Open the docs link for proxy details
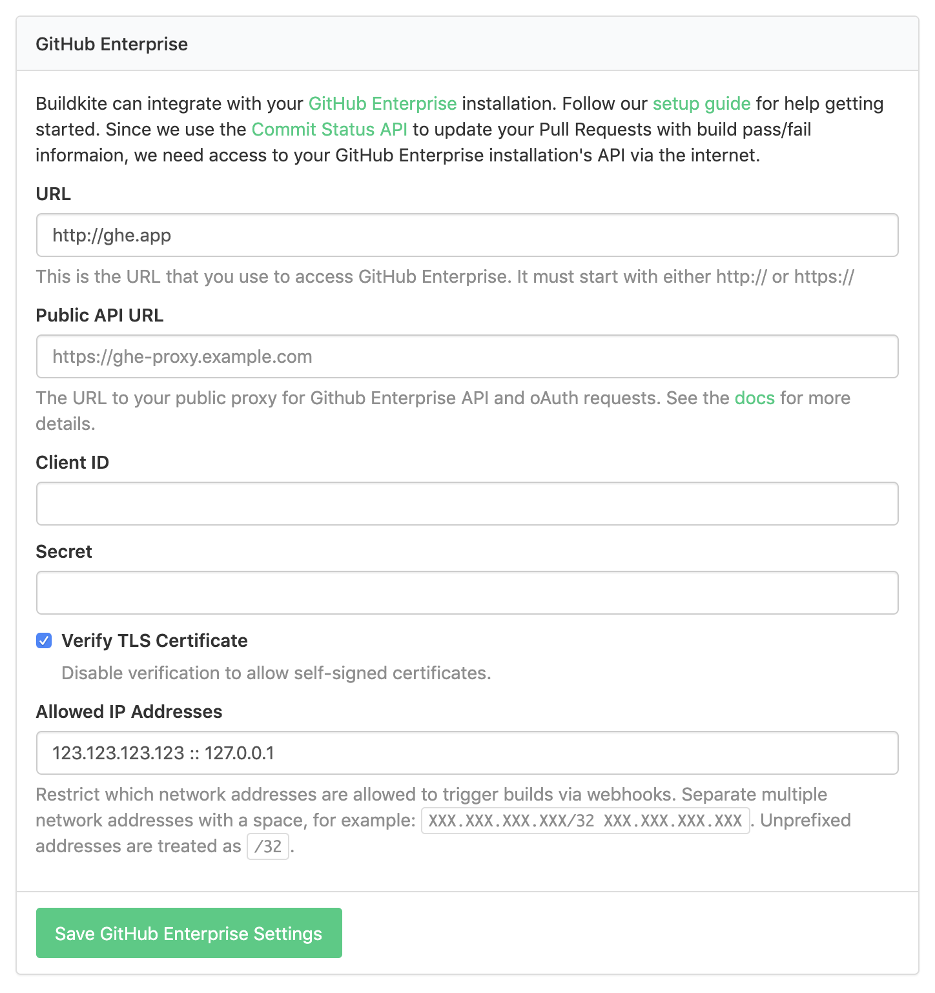 click(x=754, y=398)
